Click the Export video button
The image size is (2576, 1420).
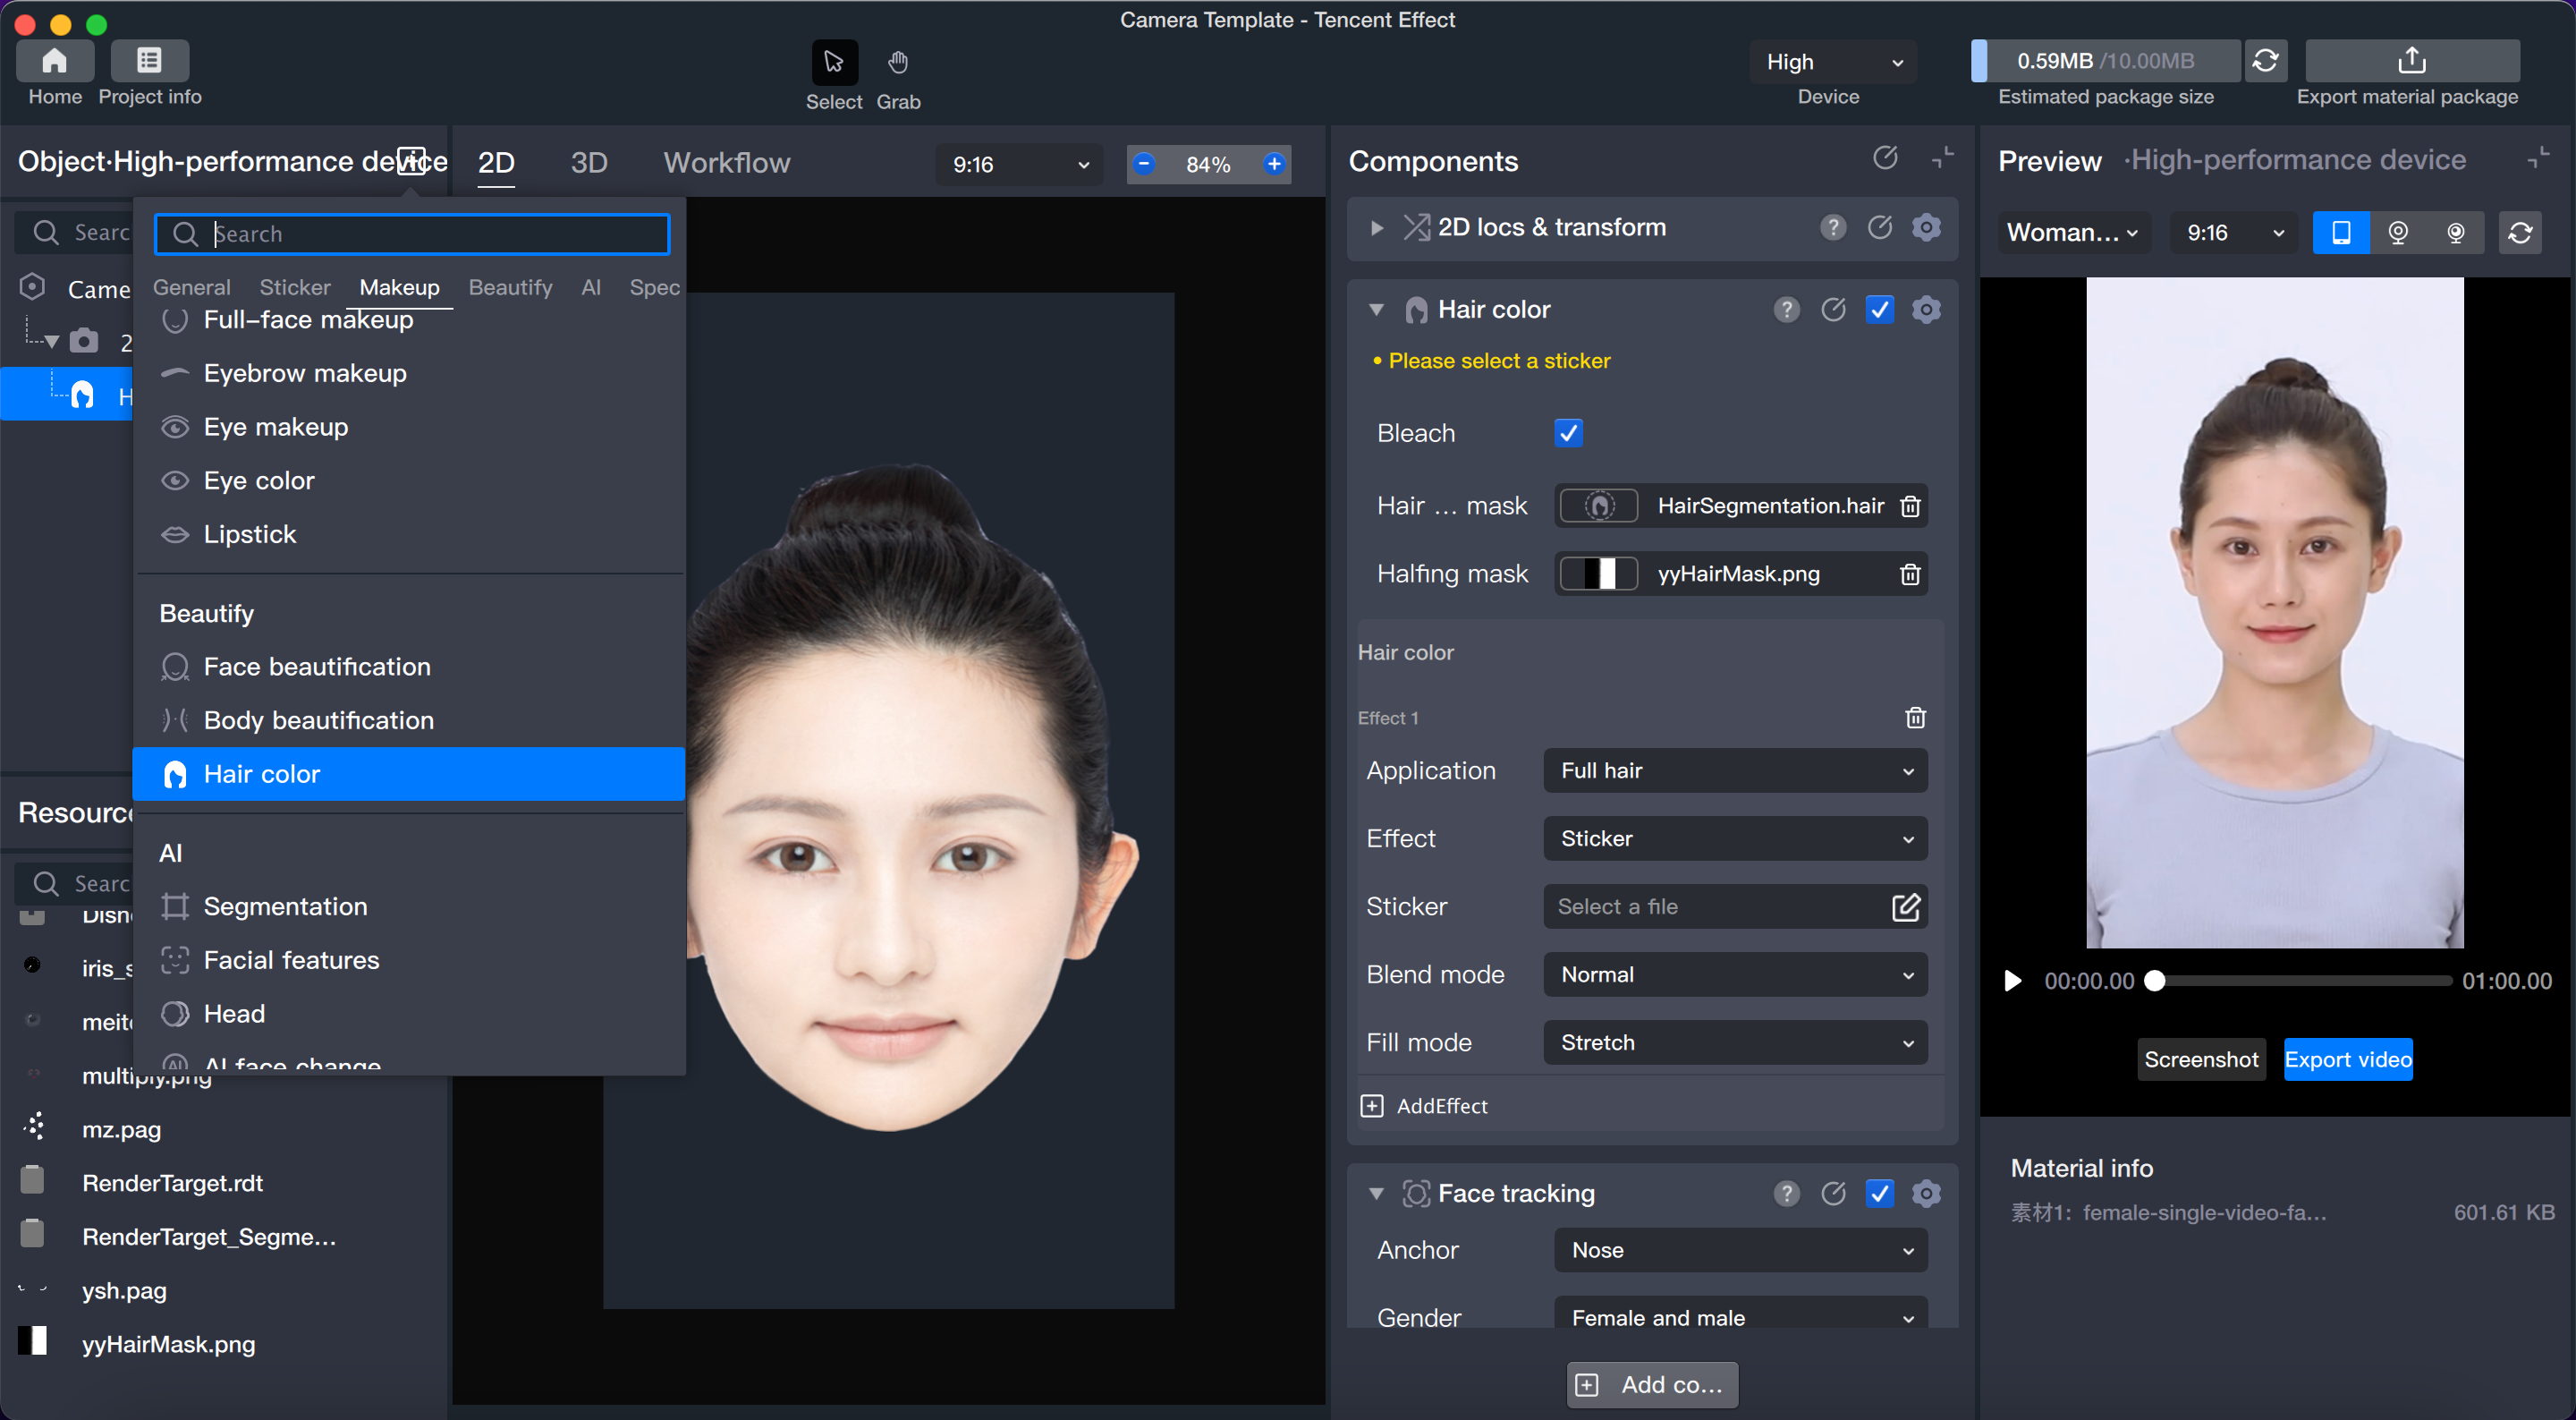pyautogui.click(x=2347, y=1059)
